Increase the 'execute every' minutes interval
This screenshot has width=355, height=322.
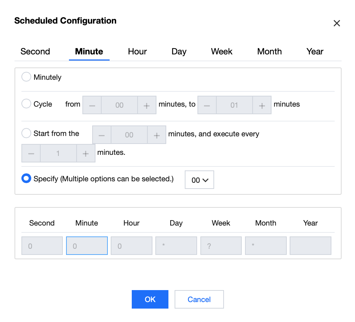pos(86,153)
